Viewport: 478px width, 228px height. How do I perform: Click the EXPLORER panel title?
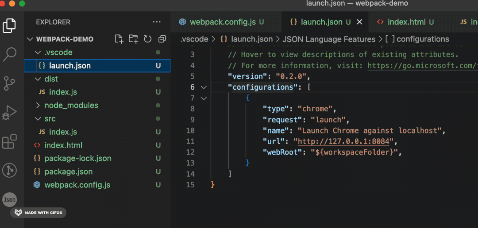(x=53, y=22)
